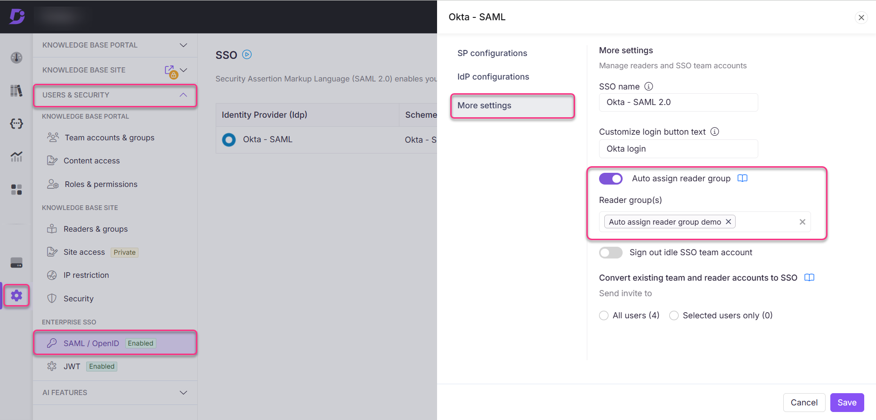Open the Convert accounts to SSO help book icon
The width and height of the screenshot is (876, 420).
pyautogui.click(x=809, y=277)
